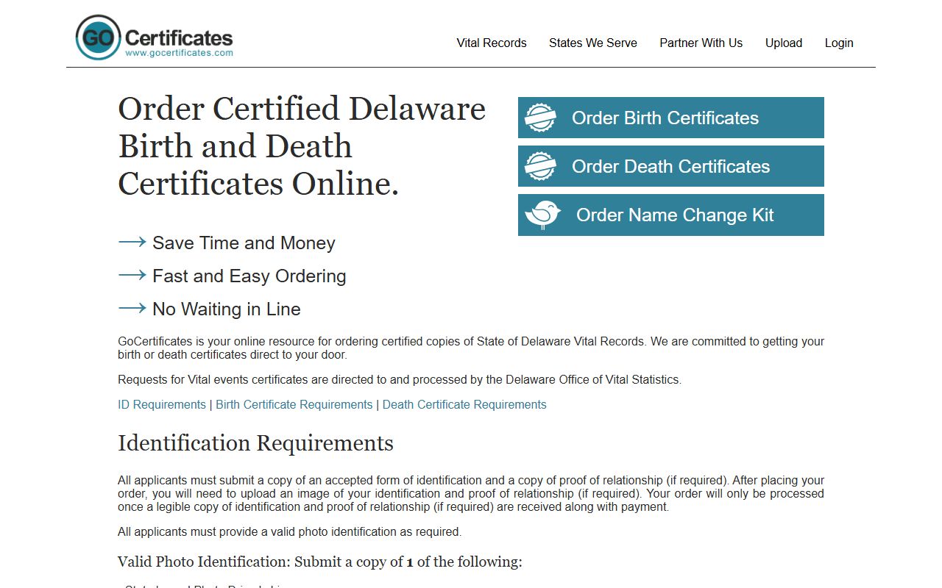This screenshot has width=942, height=588.
Task: Click the Valid Photo Identification subheading
Action: click(320, 562)
